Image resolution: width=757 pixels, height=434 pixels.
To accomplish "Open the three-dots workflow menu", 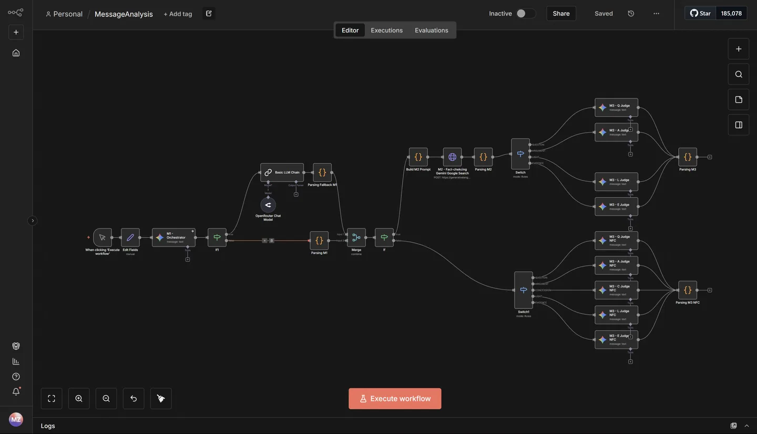I will pyautogui.click(x=656, y=14).
